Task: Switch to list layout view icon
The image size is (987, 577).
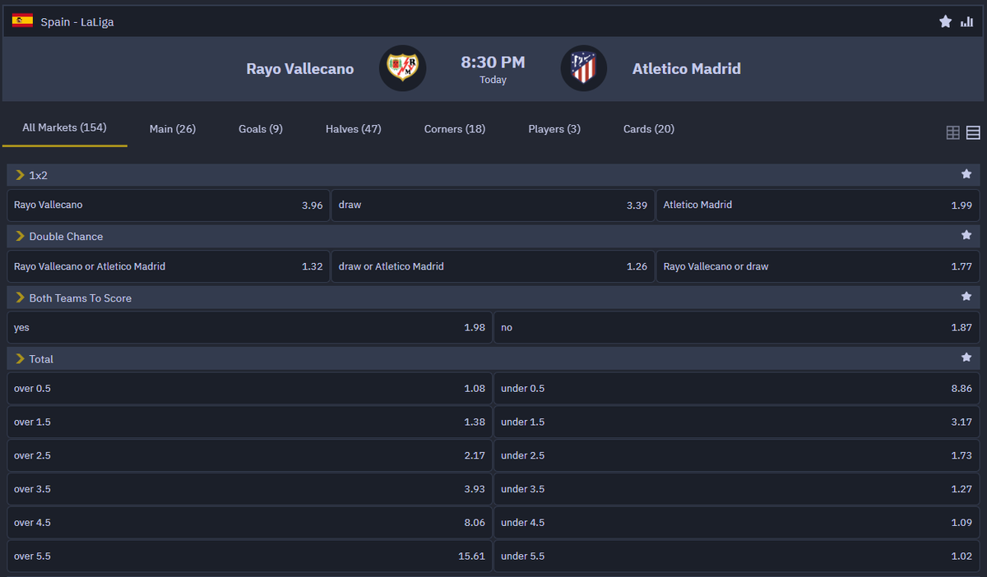Action: pos(973,132)
